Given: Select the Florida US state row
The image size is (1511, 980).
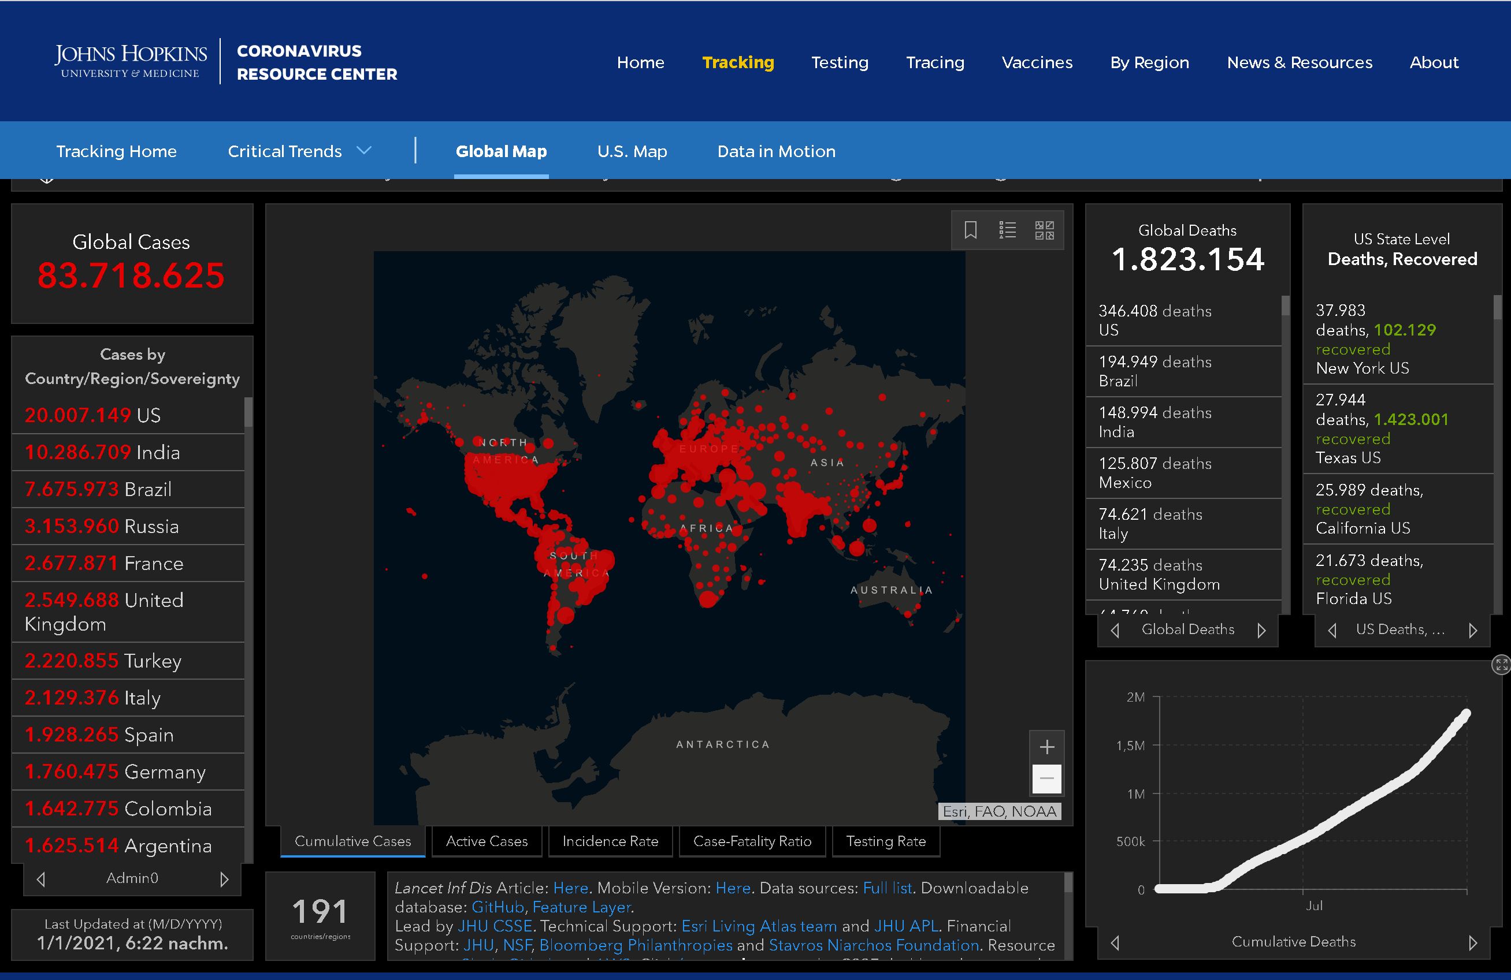Looking at the screenshot, I should (x=1399, y=579).
